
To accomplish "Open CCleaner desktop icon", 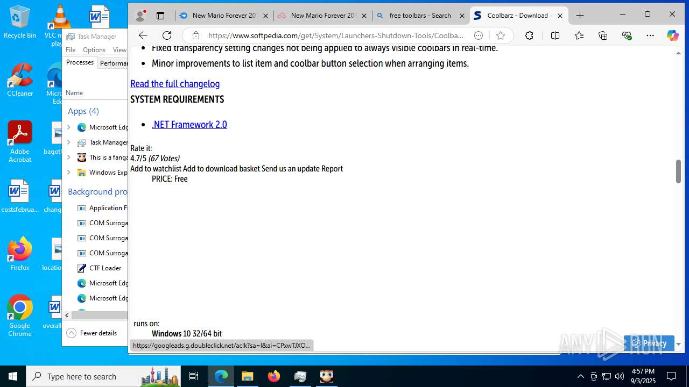I will [20, 80].
